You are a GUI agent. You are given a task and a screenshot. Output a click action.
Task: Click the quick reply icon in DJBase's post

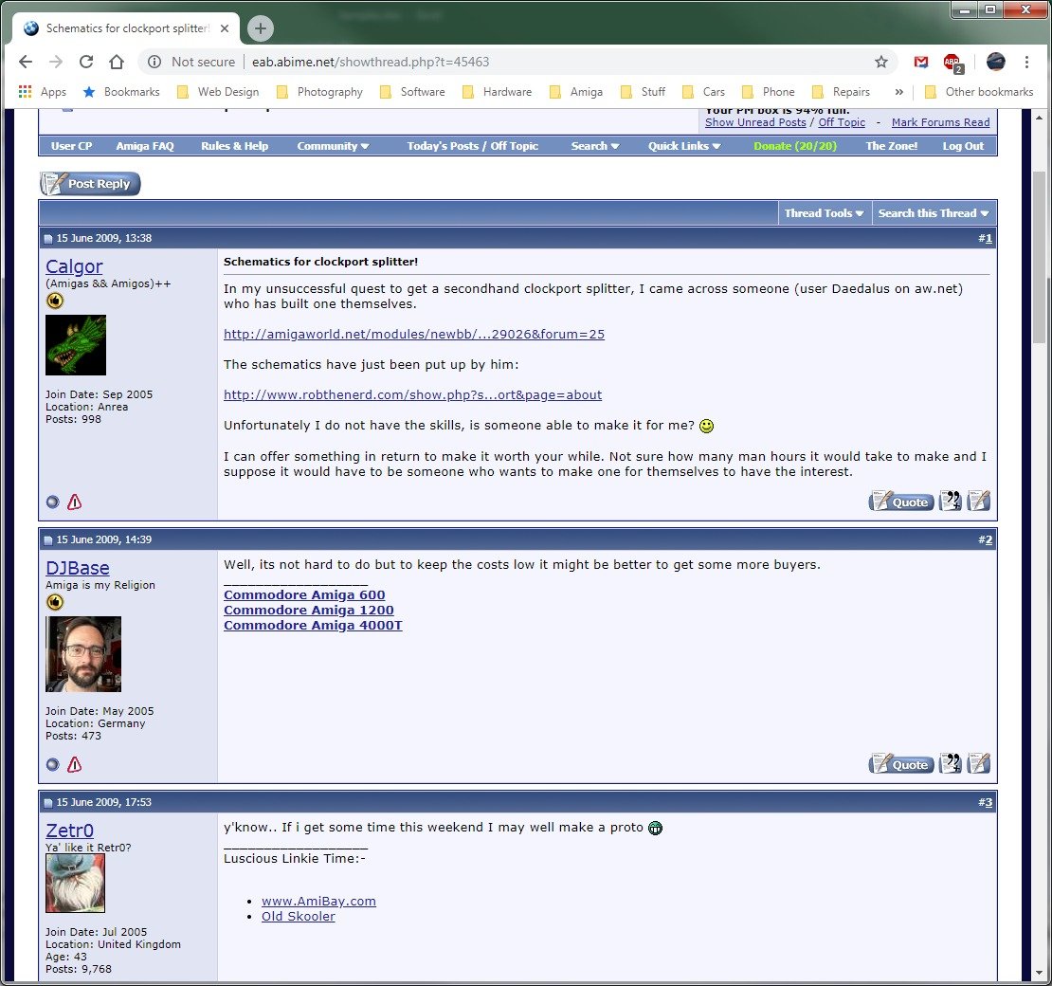(979, 763)
